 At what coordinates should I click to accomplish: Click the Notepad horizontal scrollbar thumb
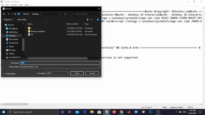tap(15, 104)
